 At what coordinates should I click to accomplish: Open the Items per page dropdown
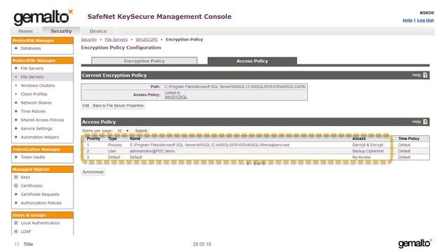(123, 131)
